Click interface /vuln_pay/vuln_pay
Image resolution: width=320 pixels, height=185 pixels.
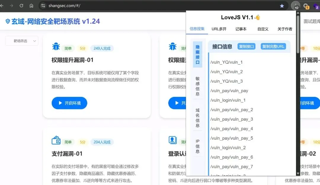229,91
